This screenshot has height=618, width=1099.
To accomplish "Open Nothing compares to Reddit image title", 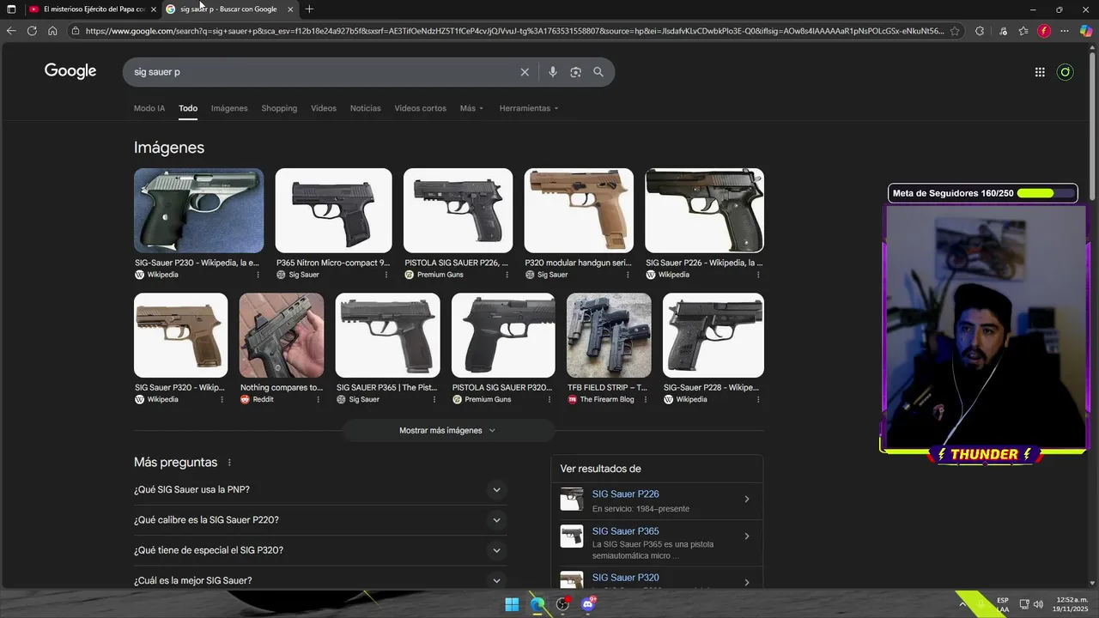I will tap(281, 388).
